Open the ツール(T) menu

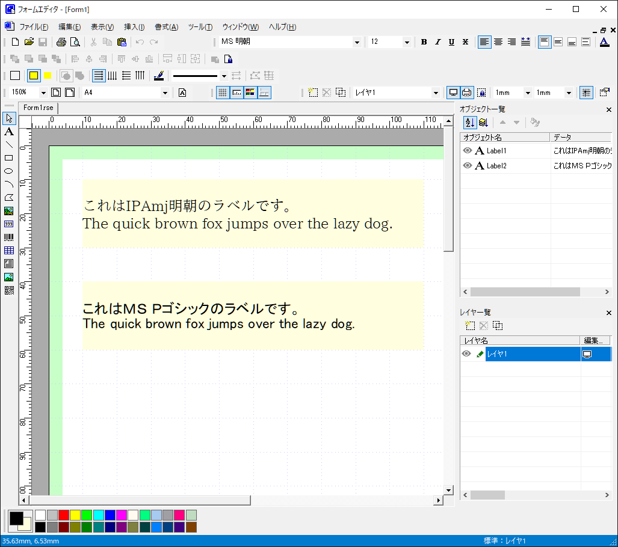click(200, 27)
